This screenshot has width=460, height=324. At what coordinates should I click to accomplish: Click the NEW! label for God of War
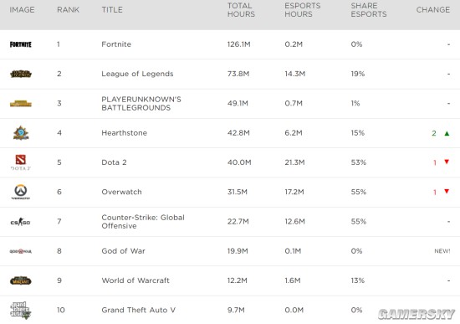point(442,251)
